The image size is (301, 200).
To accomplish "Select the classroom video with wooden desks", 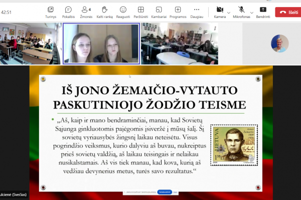I will [31, 43].
